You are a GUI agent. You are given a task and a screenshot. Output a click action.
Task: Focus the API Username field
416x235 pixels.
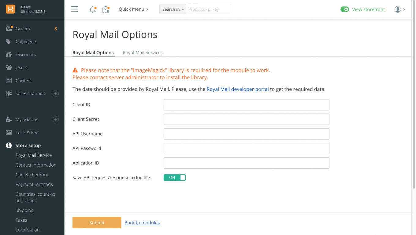pos(247,134)
